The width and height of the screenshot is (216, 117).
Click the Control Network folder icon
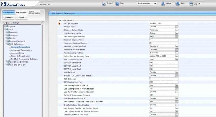(9, 41)
